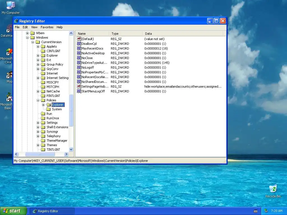Click the Name column header
The width and height of the screenshot is (287, 215).
[x=92, y=34]
